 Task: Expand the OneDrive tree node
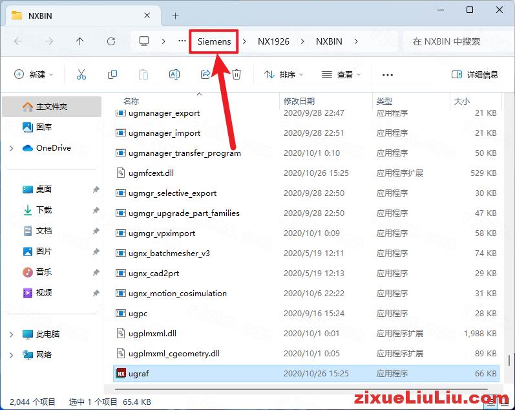tap(12, 148)
